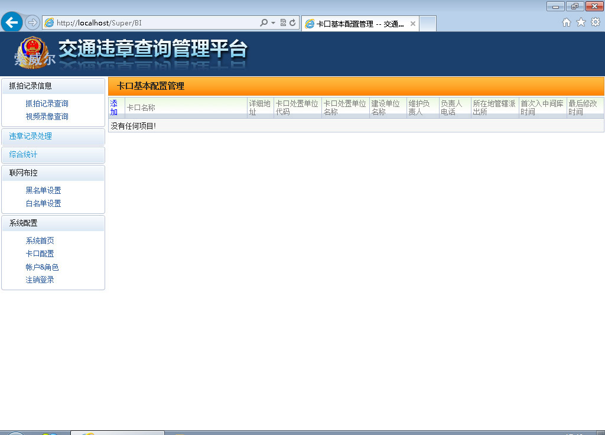
Task: Click the 添加 link in the table
Action: pos(114,108)
